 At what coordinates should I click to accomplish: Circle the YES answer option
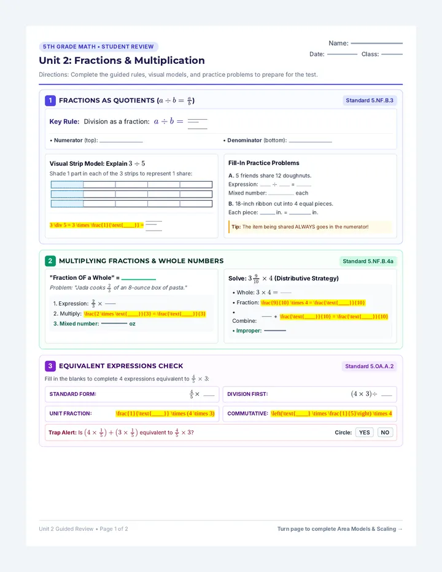click(x=364, y=432)
